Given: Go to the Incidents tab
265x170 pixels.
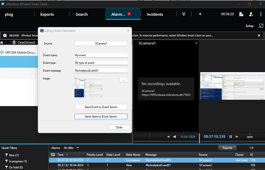Looking at the screenshot, I should tap(155, 14).
